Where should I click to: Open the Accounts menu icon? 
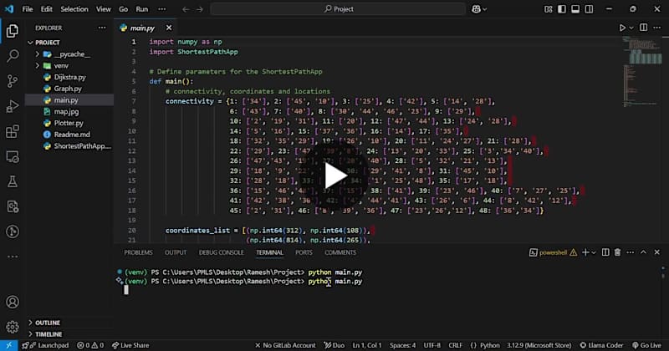click(13, 302)
